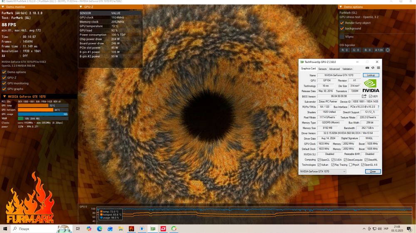
Task: Show hidden system tray icons chevron
Action: point(364,229)
